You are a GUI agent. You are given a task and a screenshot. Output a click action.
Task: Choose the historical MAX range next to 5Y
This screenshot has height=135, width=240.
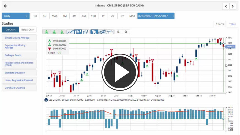(x=132, y=16)
